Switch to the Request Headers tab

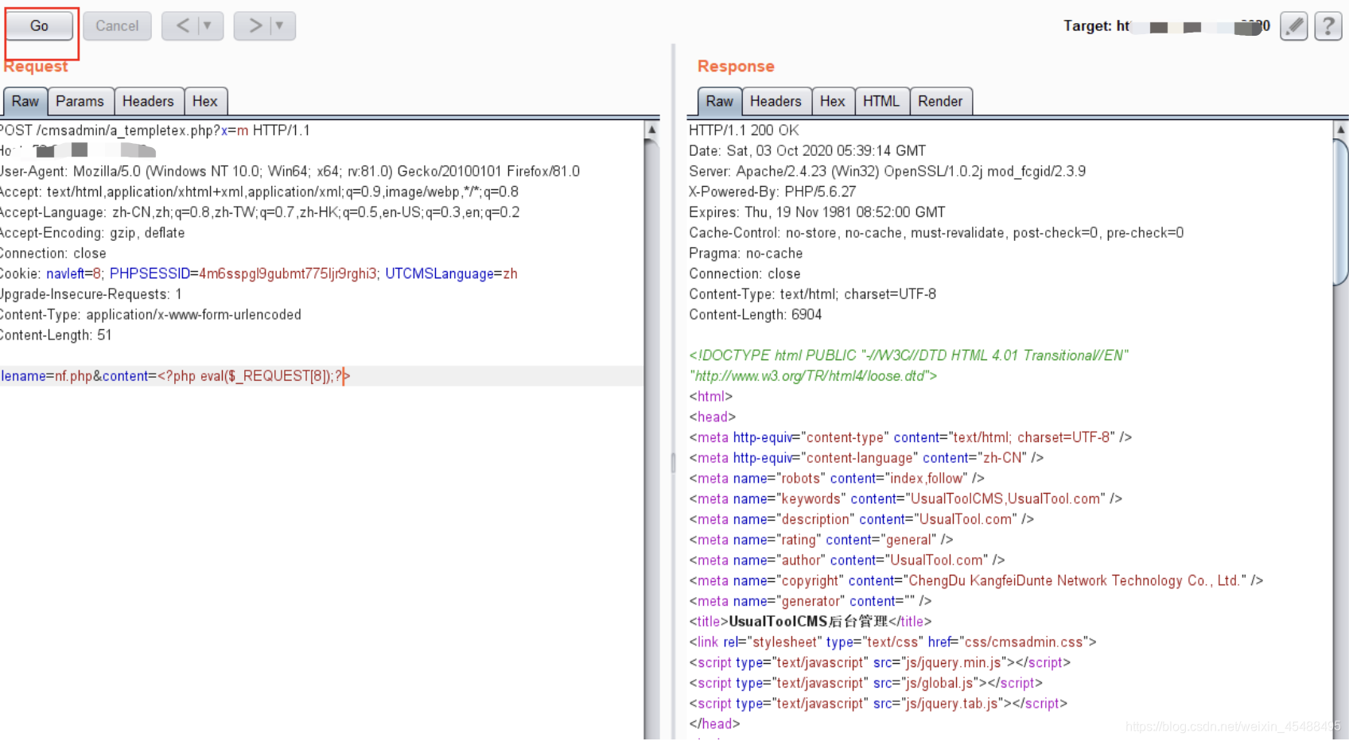point(148,101)
